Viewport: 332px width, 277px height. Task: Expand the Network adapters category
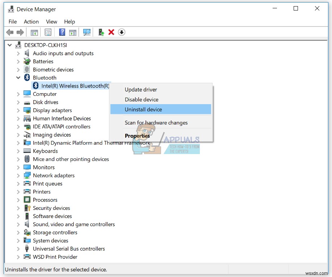tap(18, 175)
